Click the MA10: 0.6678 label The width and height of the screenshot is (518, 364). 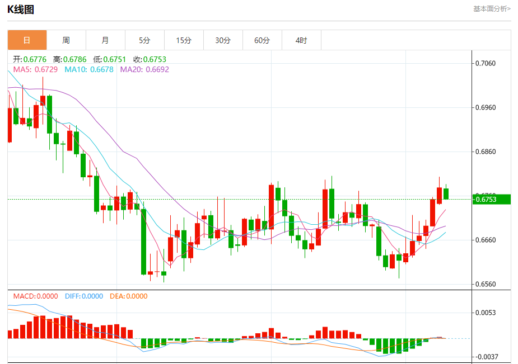pos(89,69)
